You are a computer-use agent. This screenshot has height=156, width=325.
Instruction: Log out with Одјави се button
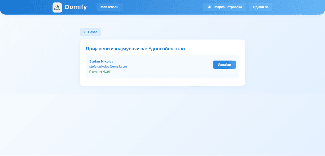click(260, 7)
